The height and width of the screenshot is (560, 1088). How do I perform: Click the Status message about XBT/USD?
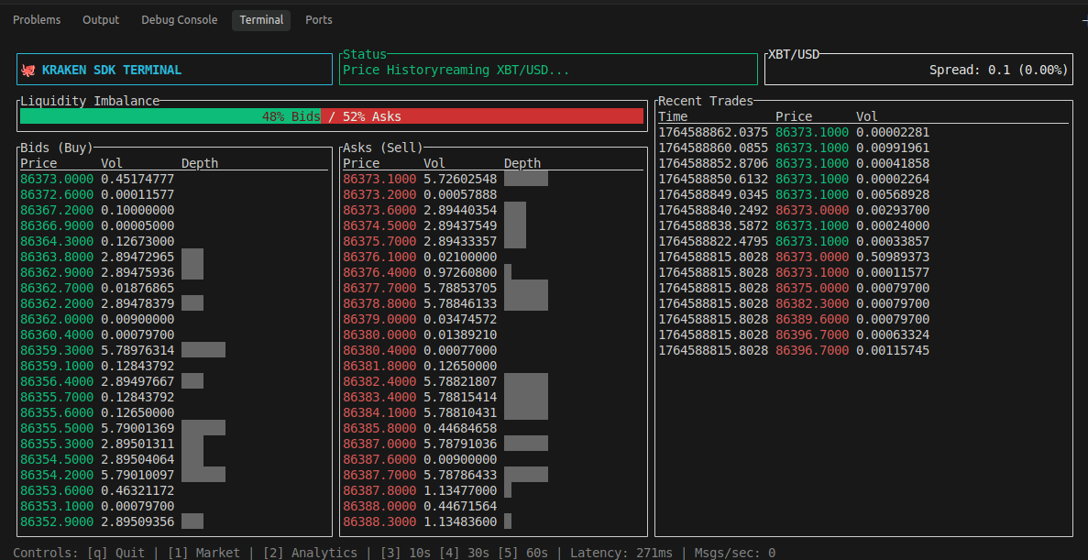(456, 70)
